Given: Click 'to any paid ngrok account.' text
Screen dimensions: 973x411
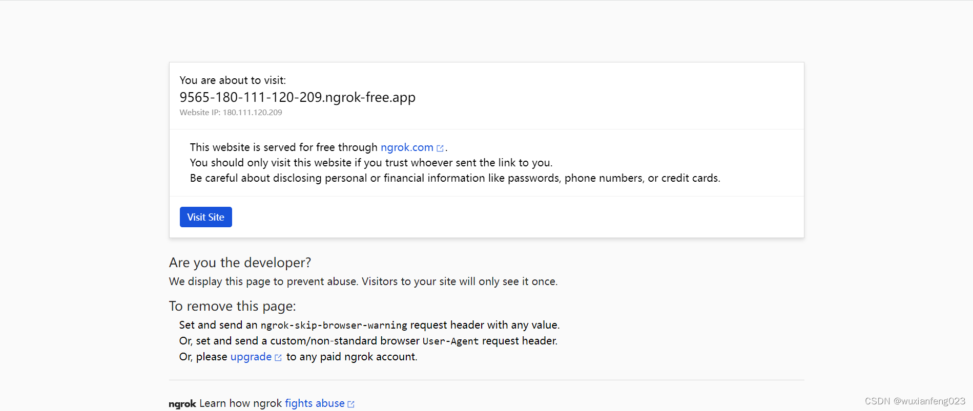Looking at the screenshot, I should (351, 357).
